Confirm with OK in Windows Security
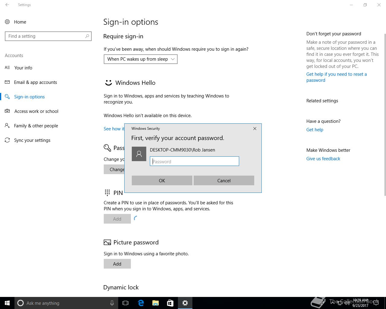 pos(162,180)
